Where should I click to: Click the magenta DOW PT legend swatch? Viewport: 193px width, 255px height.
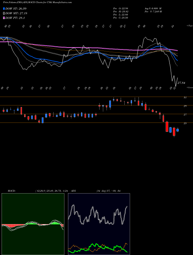[4, 18]
